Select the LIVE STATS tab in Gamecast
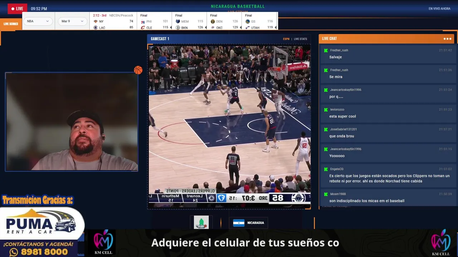 (x=301, y=39)
